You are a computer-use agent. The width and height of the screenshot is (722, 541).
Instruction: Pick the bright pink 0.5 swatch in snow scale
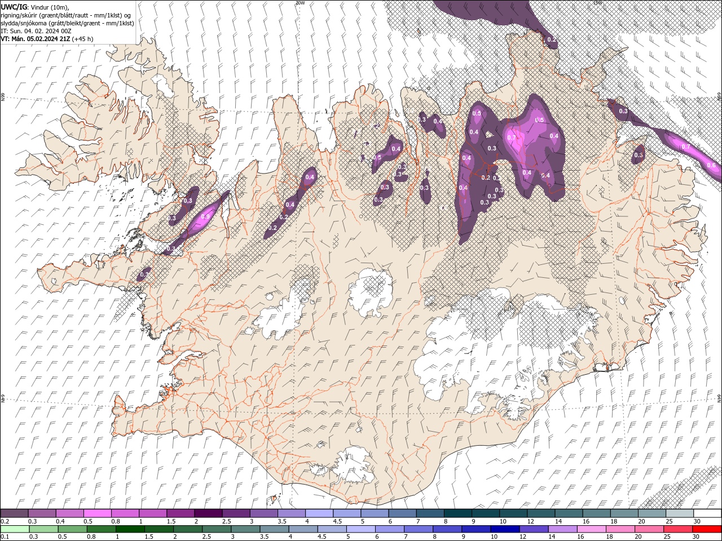pyautogui.click(x=97, y=513)
